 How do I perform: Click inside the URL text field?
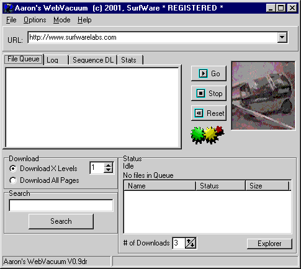click(x=153, y=37)
